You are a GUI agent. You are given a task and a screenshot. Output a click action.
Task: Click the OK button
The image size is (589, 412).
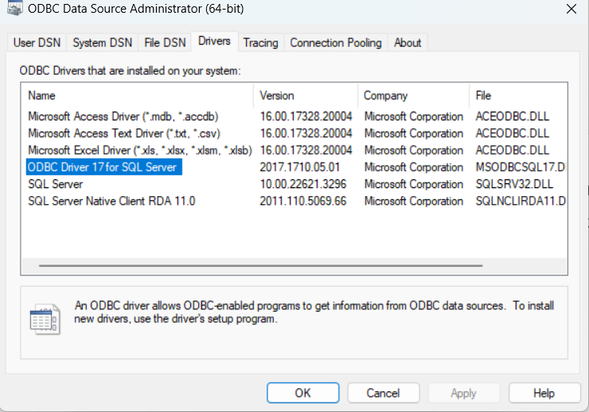point(303,393)
